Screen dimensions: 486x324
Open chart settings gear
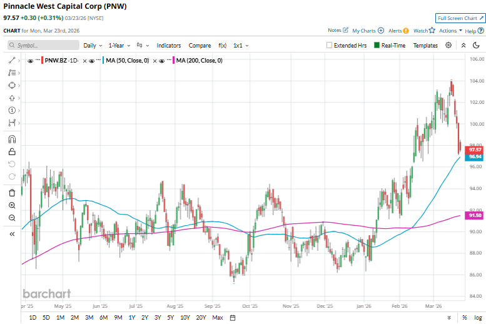[x=448, y=45]
